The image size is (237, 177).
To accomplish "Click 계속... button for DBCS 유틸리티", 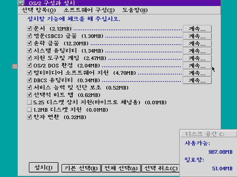I will click(x=197, y=80).
